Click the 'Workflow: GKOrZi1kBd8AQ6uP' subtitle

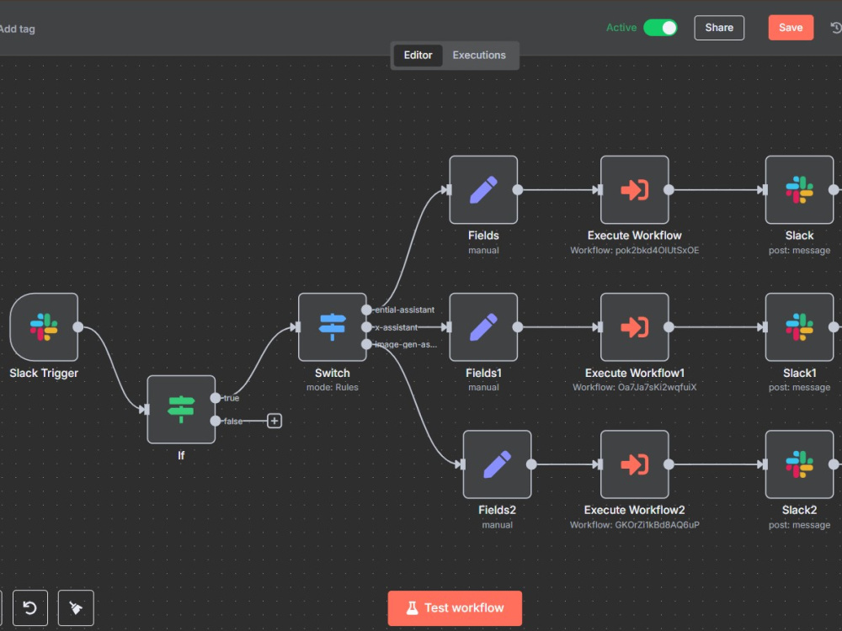coord(635,525)
